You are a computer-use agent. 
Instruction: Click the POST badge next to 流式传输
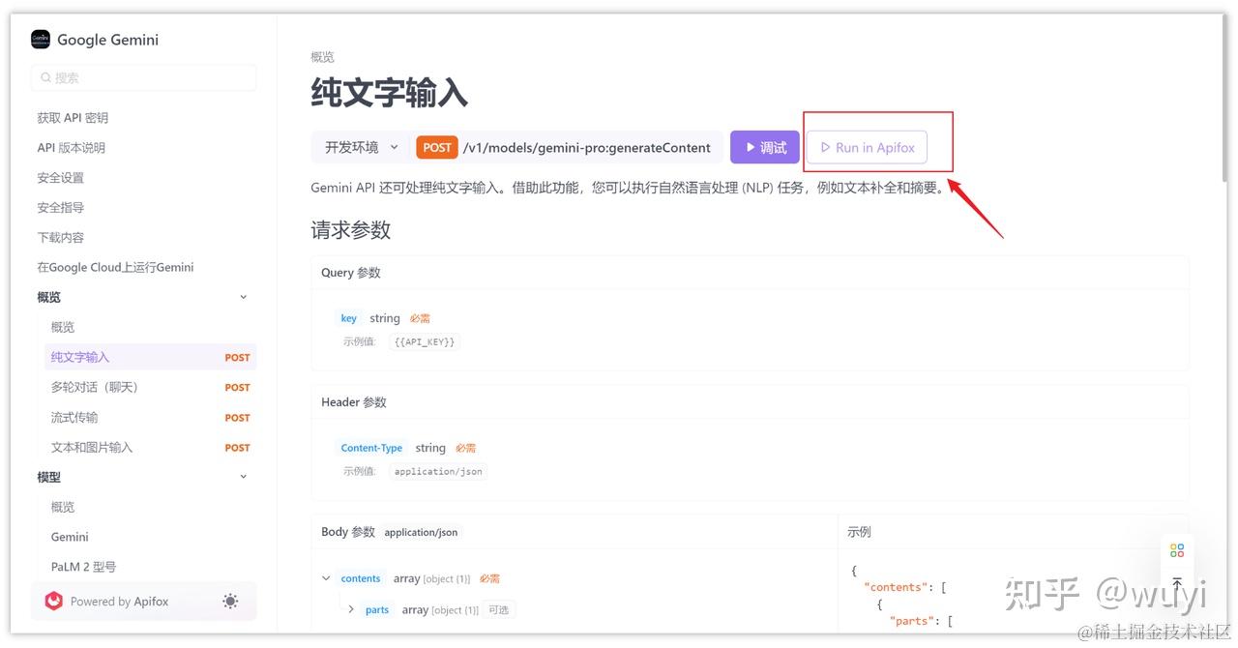[237, 417]
